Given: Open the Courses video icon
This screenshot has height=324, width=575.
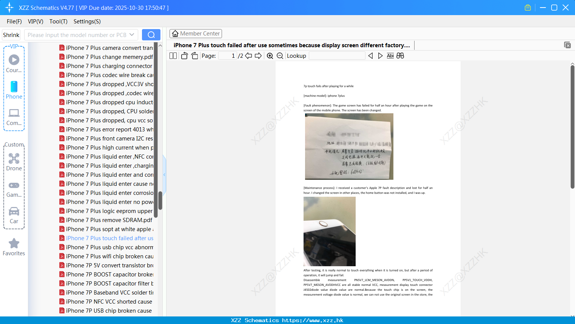Looking at the screenshot, I should click(x=14, y=60).
